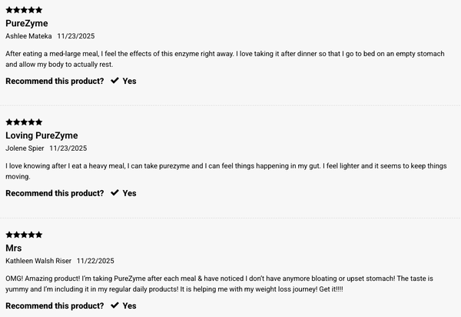This screenshot has width=461, height=317.
Task: Click the 11/23/2025 date beside Jolene Spier
Action: click(x=68, y=148)
